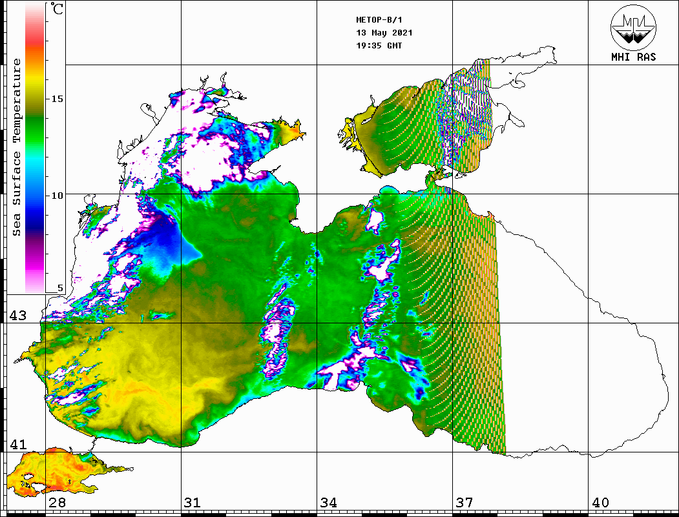679x517 pixels.
Task: Click the "MHI RAS" label text
Action: click(x=633, y=57)
